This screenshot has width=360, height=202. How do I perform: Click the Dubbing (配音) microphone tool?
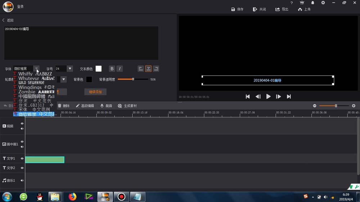point(106,106)
